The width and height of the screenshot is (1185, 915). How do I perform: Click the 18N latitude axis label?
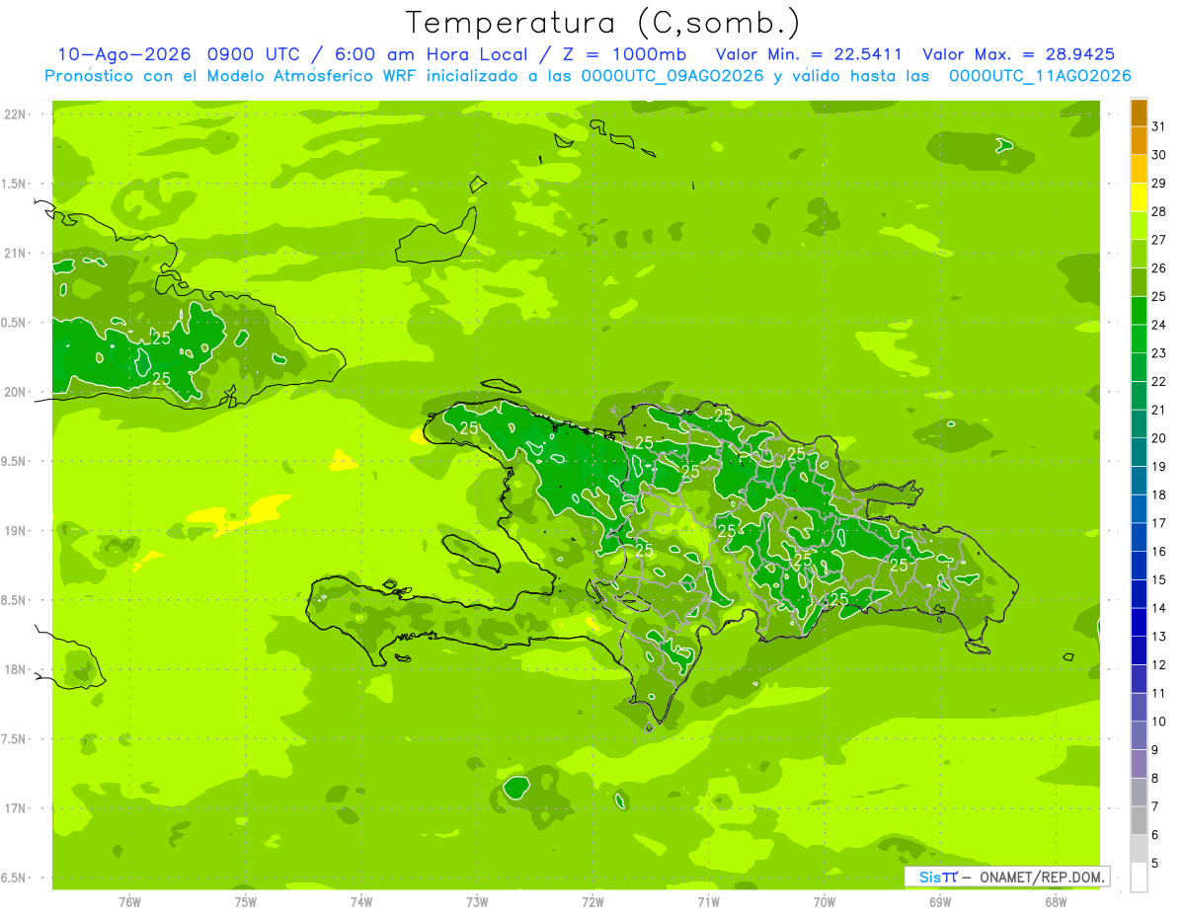point(16,669)
